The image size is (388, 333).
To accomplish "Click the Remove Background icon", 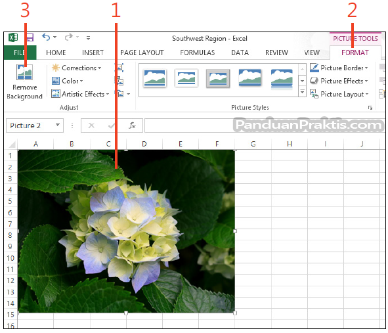I will pos(24,72).
